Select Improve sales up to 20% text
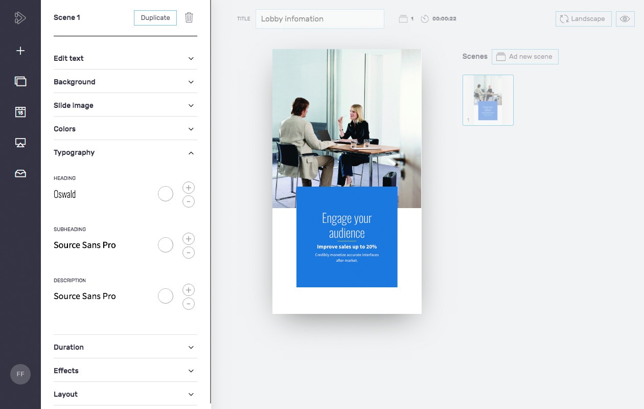 [347, 247]
